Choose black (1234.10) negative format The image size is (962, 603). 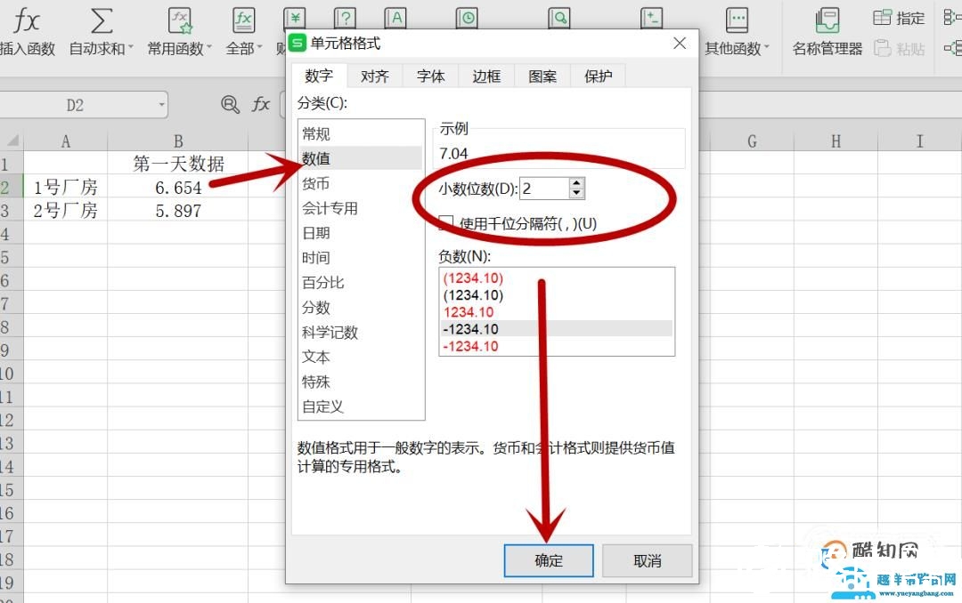(x=557, y=295)
